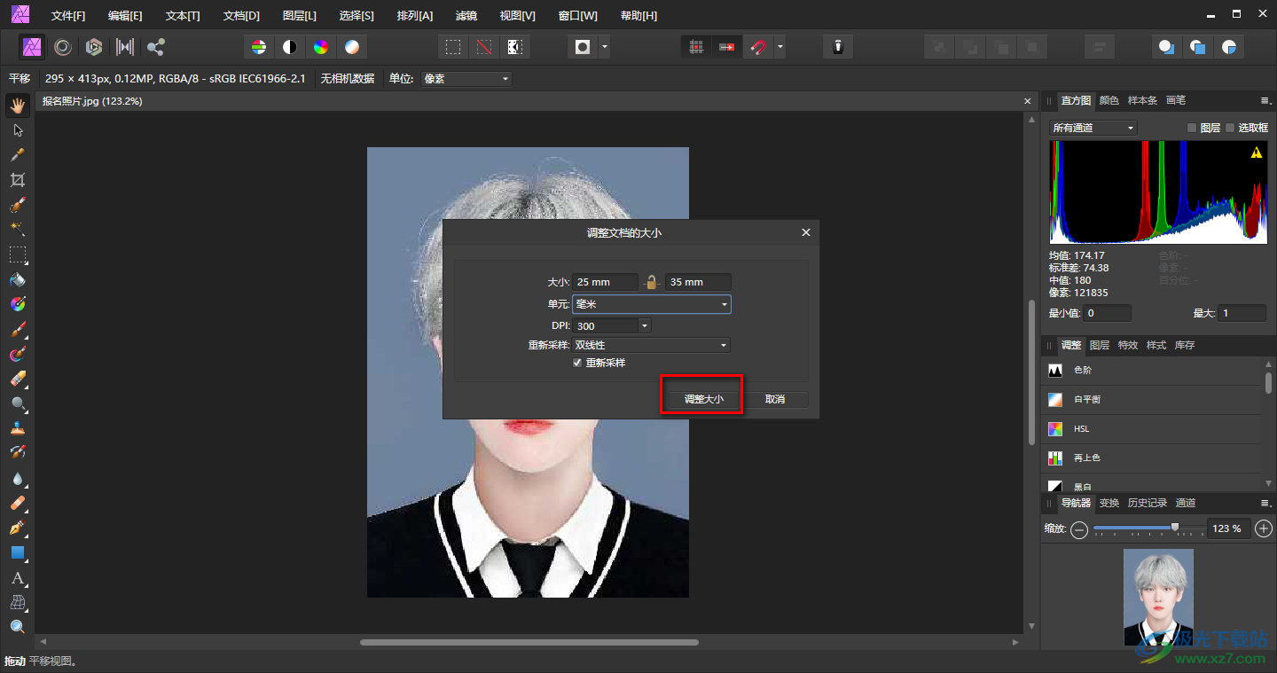Screen dimensions: 1277x673
Task: Select the Erase Brush tool
Action: point(17,379)
